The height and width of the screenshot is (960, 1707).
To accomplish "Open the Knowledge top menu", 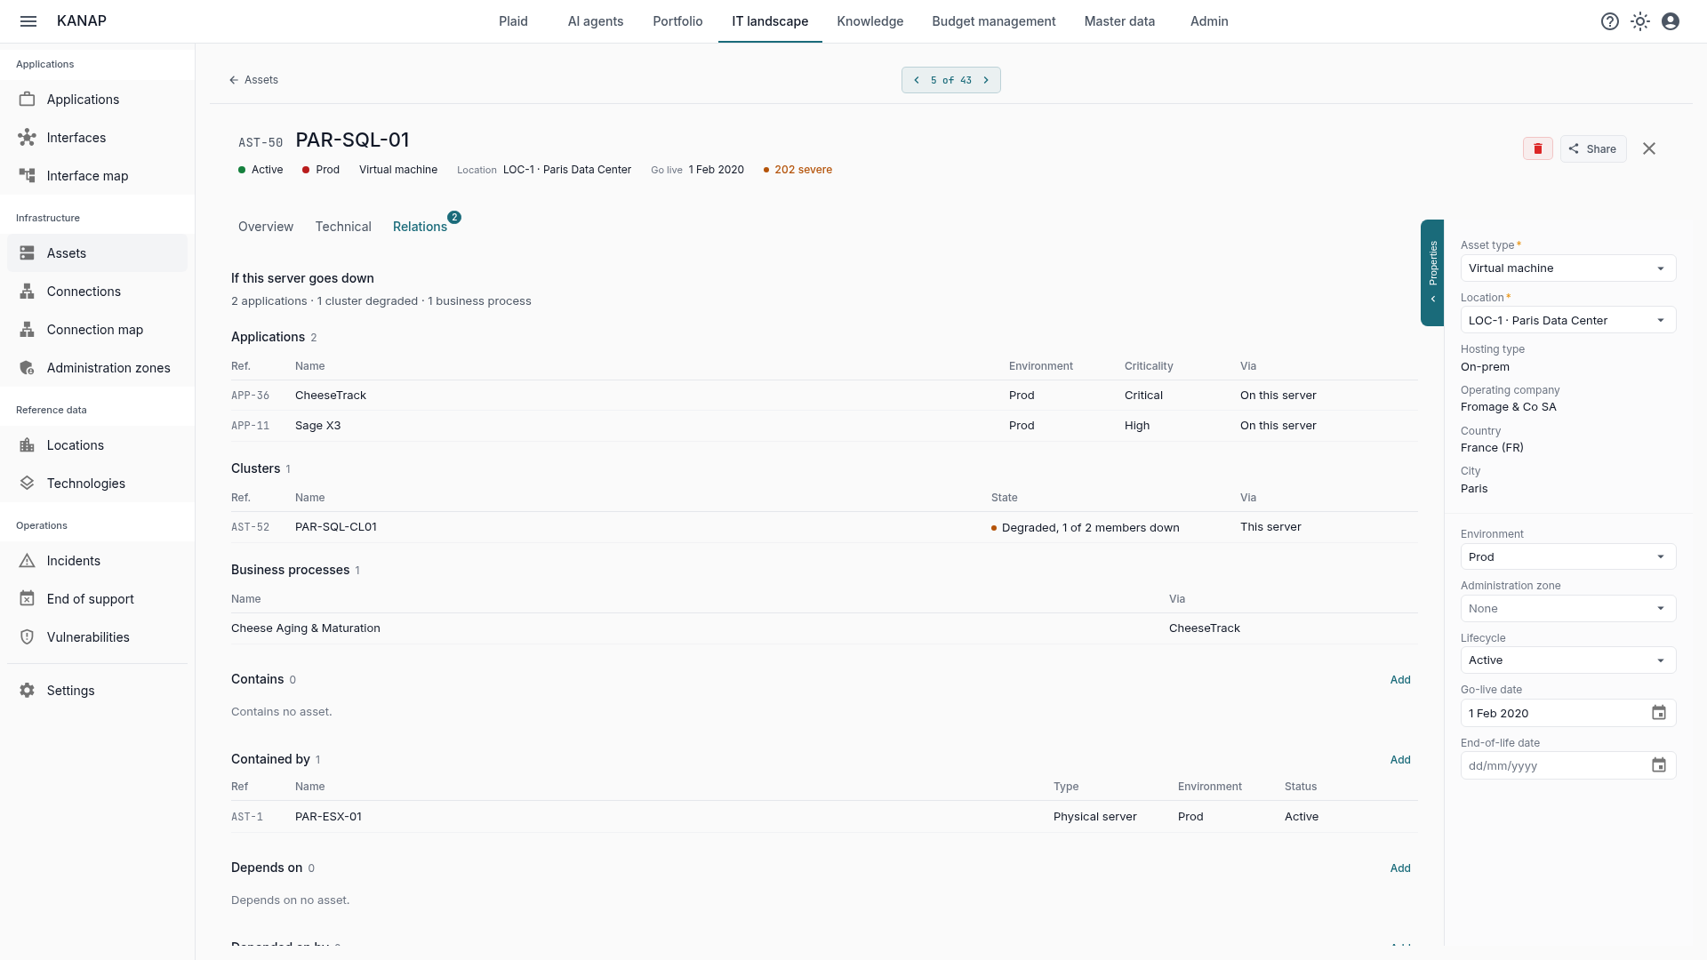I will 870,21.
